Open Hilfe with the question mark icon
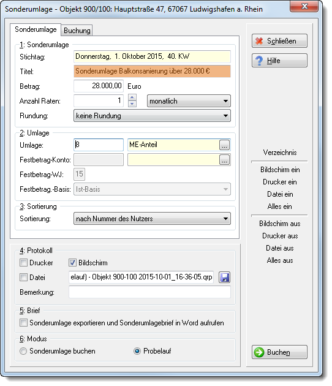The width and height of the screenshot is (332, 386). click(279, 61)
